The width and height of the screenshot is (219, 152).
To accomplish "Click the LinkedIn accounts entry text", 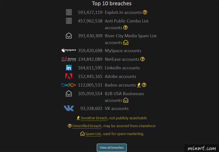I will [x=122, y=68].
